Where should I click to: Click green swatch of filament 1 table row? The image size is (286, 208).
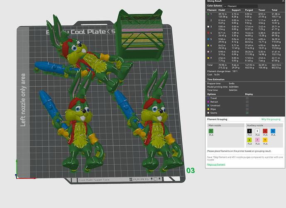tap(208, 14)
